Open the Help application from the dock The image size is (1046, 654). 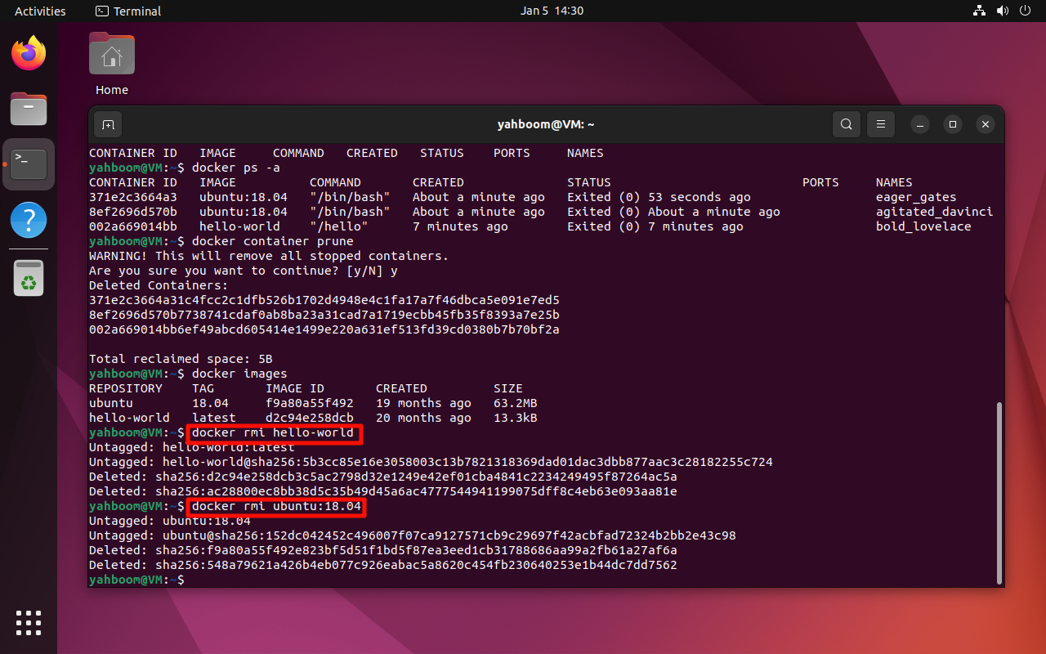pyautogui.click(x=28, y=220)
